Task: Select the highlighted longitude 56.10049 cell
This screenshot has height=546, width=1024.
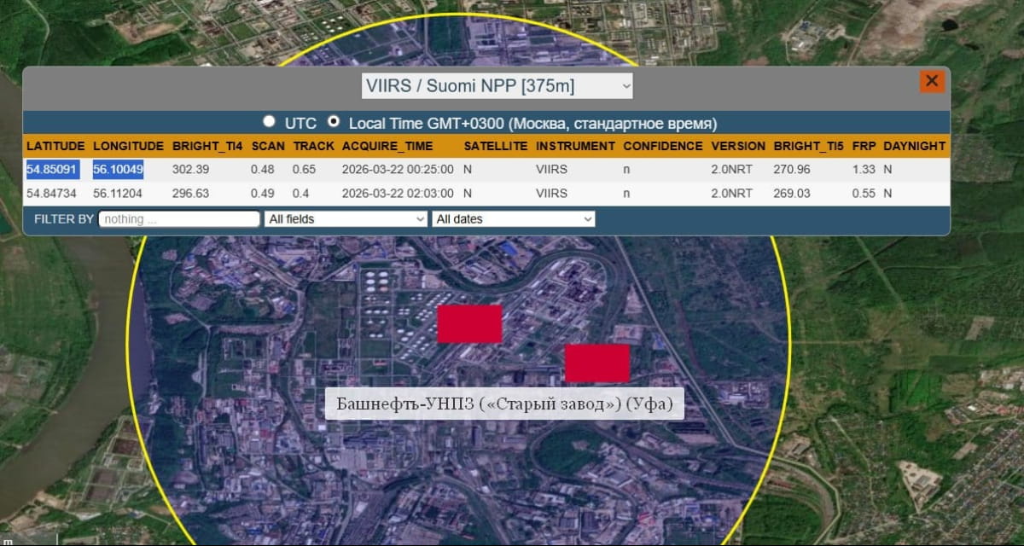Action: click(x=118, y=170)
